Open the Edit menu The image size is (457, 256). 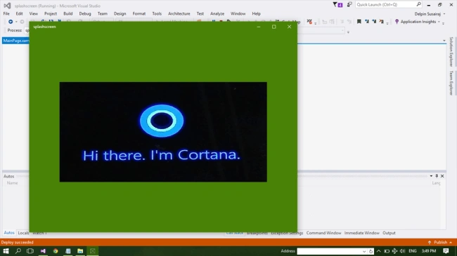[x=19, y=13]
